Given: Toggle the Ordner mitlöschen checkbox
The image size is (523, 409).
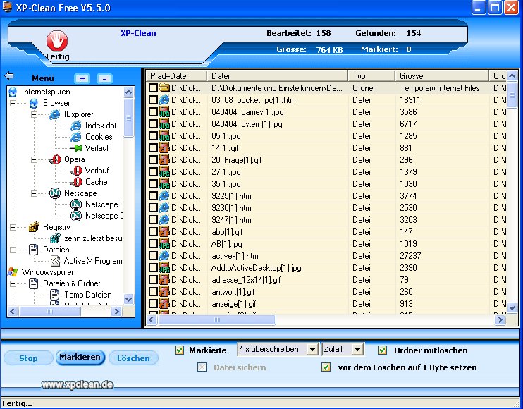Looking at the screenshot, I should pyautogui.click(x=382, y=350).
